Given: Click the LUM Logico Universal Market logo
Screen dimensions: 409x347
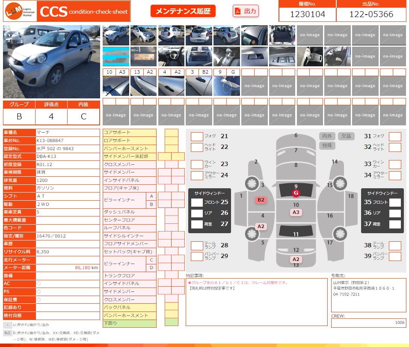Looking at the screenshot, I should click(x=19, y=12).
